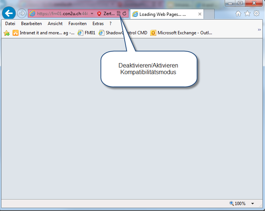Open Favorites star icon at top right
Viewport: 265px width, 211px height.
pos(247,14)
